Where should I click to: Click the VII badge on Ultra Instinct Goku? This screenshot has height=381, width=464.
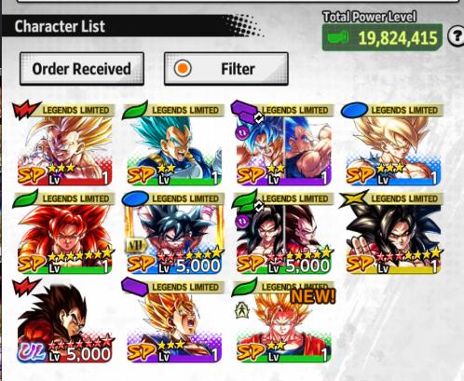[136, 246]
